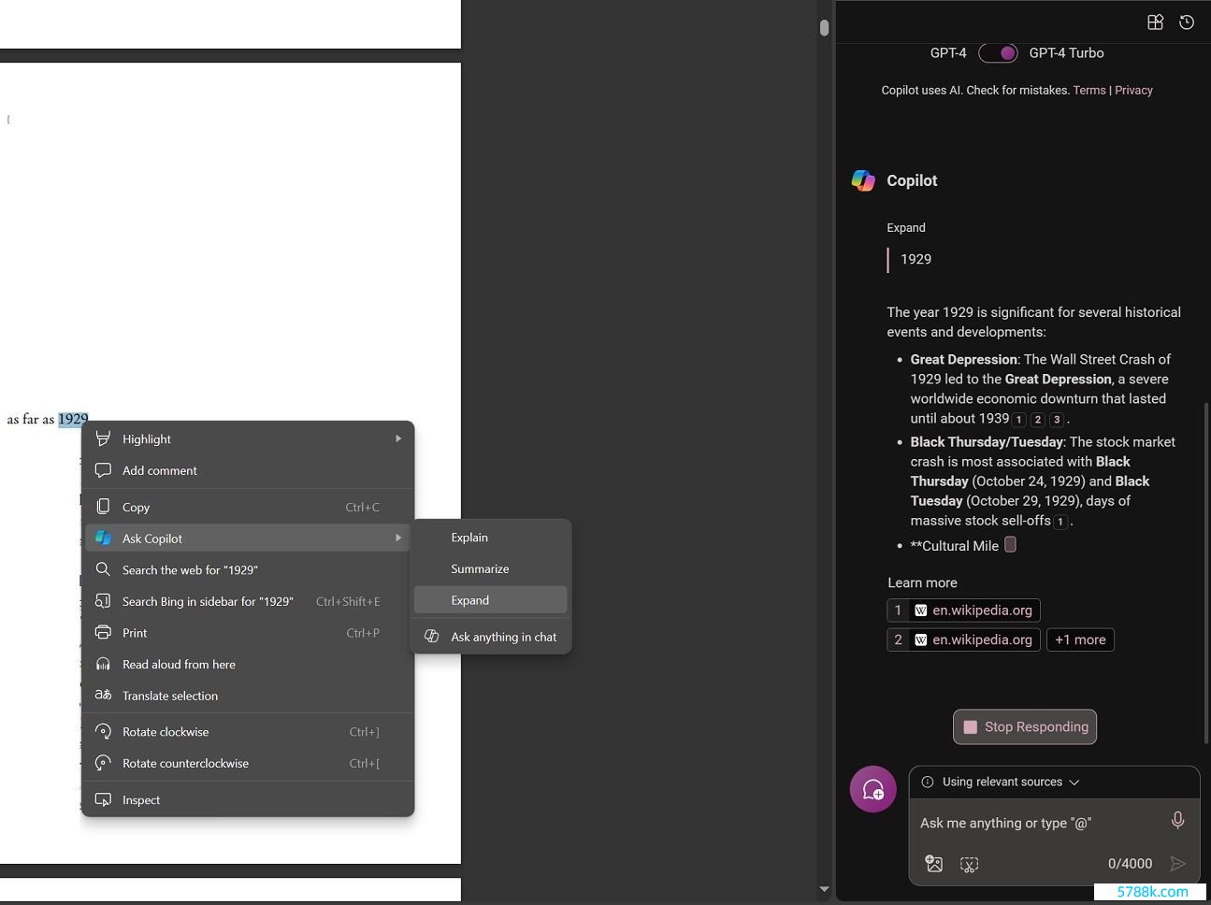Screen dimensions: 1211x905
Task: Click the Ask Copilot colorful logo icon
Action: [x=104, y=539]
